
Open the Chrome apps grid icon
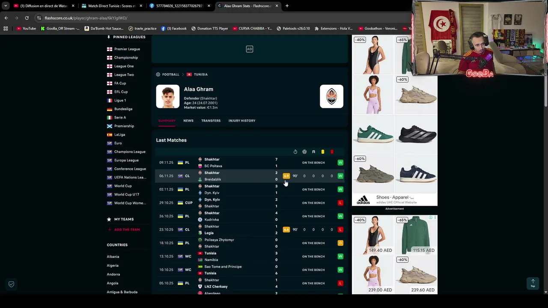[x=6, y=29]
